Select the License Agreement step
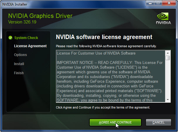178x132 pixels. pyautogui.click(x=30, y=46)
